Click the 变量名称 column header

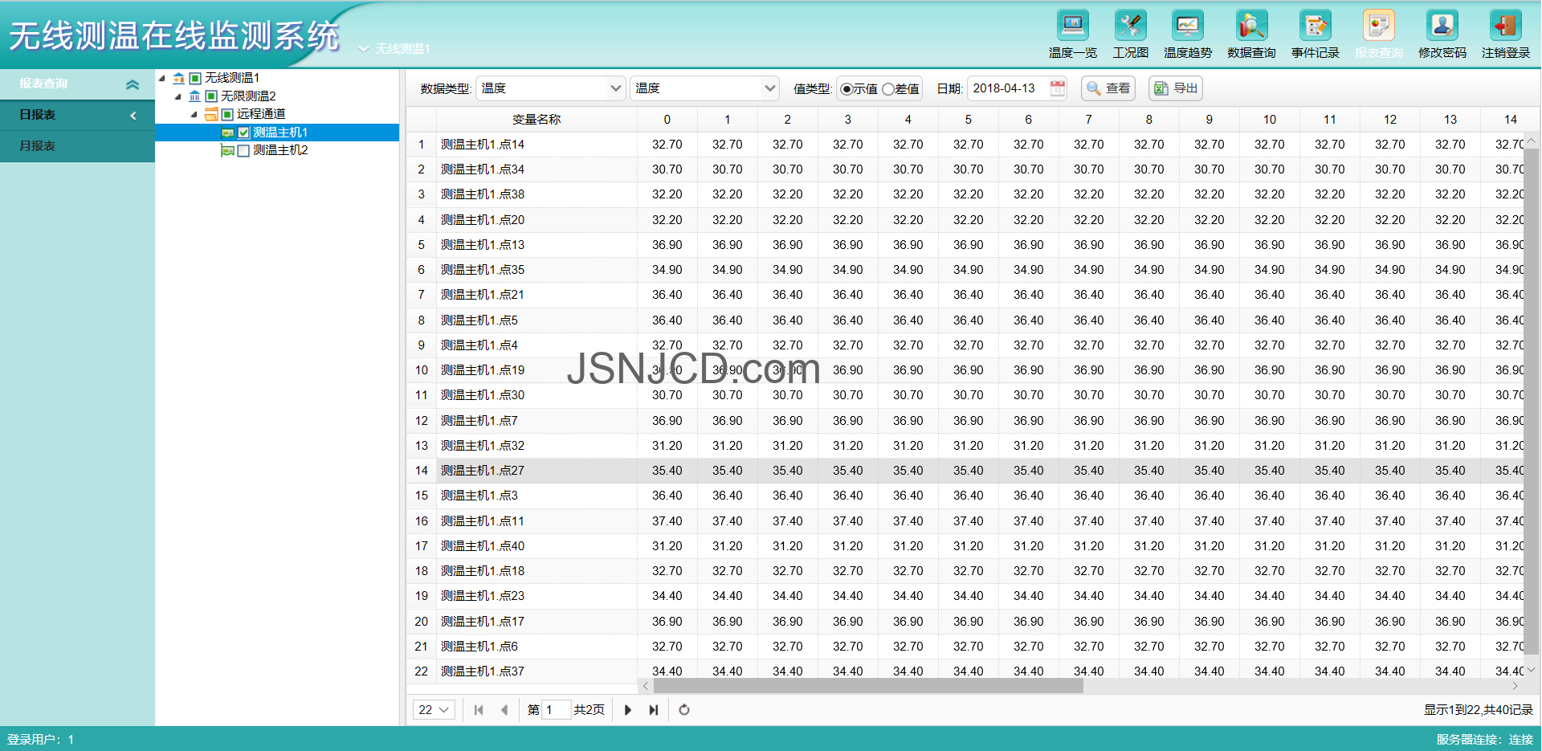point(536,120)
